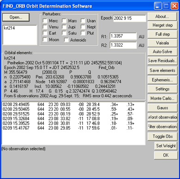Select observation 0208 29.51525

click(73, 114)
